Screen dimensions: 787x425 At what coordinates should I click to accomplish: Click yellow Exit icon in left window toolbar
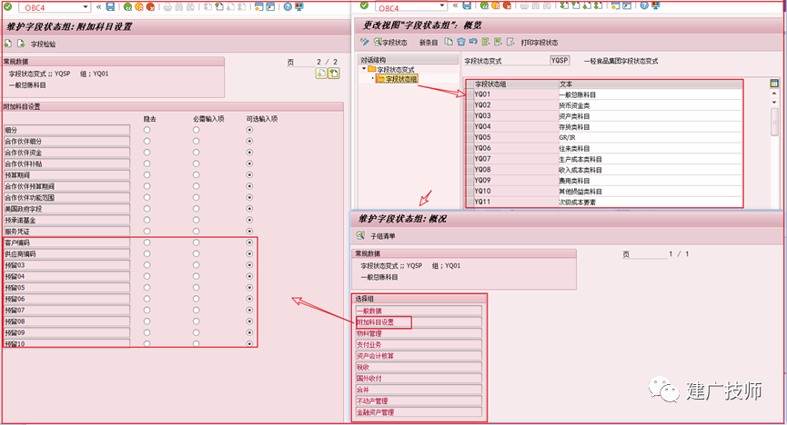[139, 6]
